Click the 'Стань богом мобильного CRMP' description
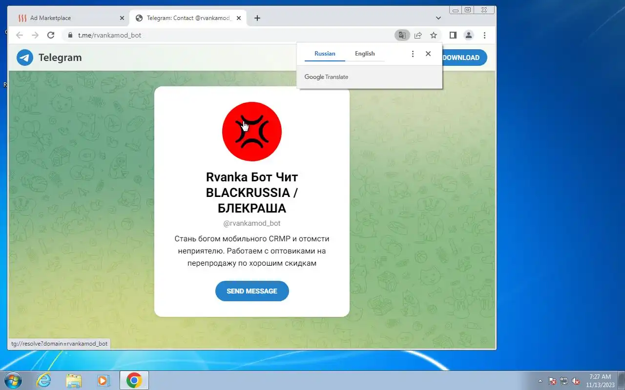 [x=252, y=251]
